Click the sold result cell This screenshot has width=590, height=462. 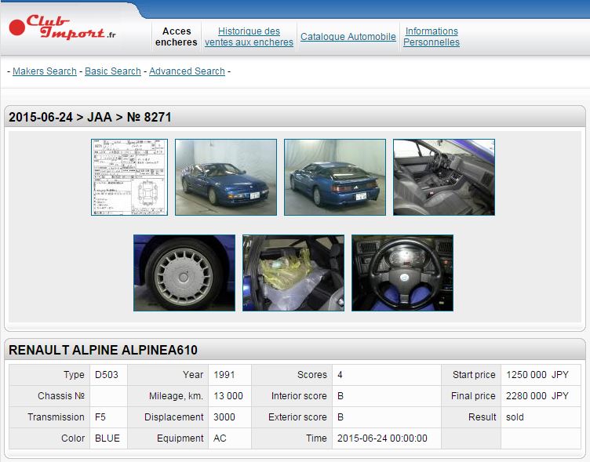pos(514,417)
